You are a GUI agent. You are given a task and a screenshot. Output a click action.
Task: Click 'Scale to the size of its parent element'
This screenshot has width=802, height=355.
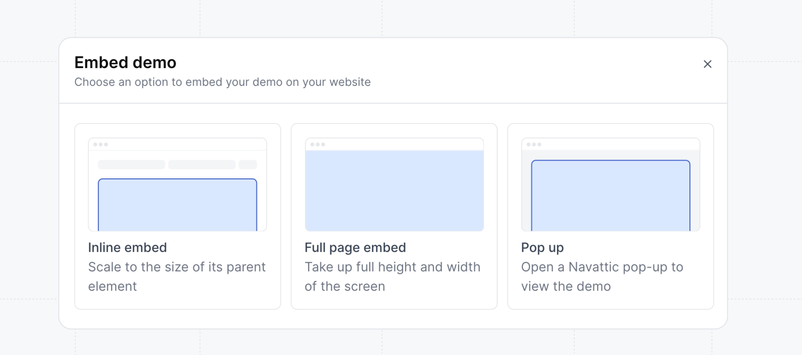click(177, 276)
